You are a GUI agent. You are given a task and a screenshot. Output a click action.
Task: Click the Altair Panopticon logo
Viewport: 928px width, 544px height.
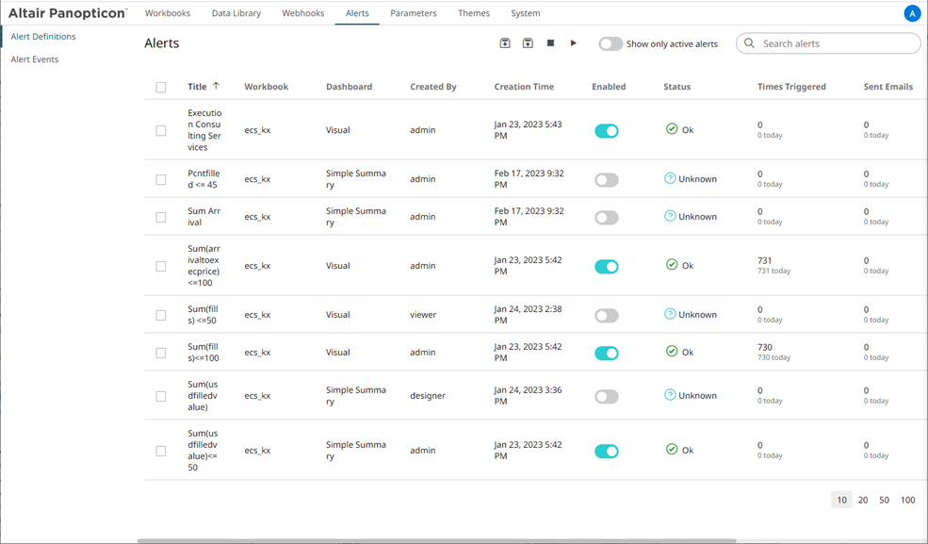click(68, 13)
